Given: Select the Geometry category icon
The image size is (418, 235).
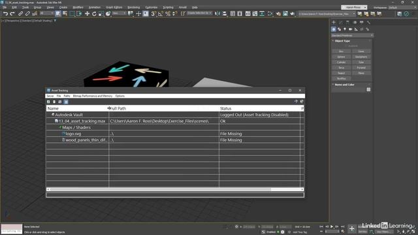Looking at the screenshot, I should click(x=334, y=29).
